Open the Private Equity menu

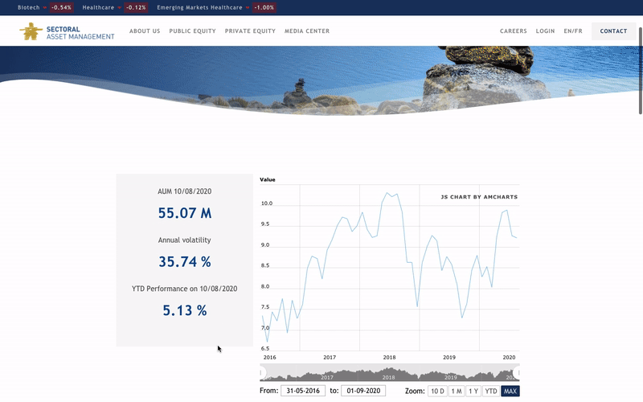(x=250, y=31)
